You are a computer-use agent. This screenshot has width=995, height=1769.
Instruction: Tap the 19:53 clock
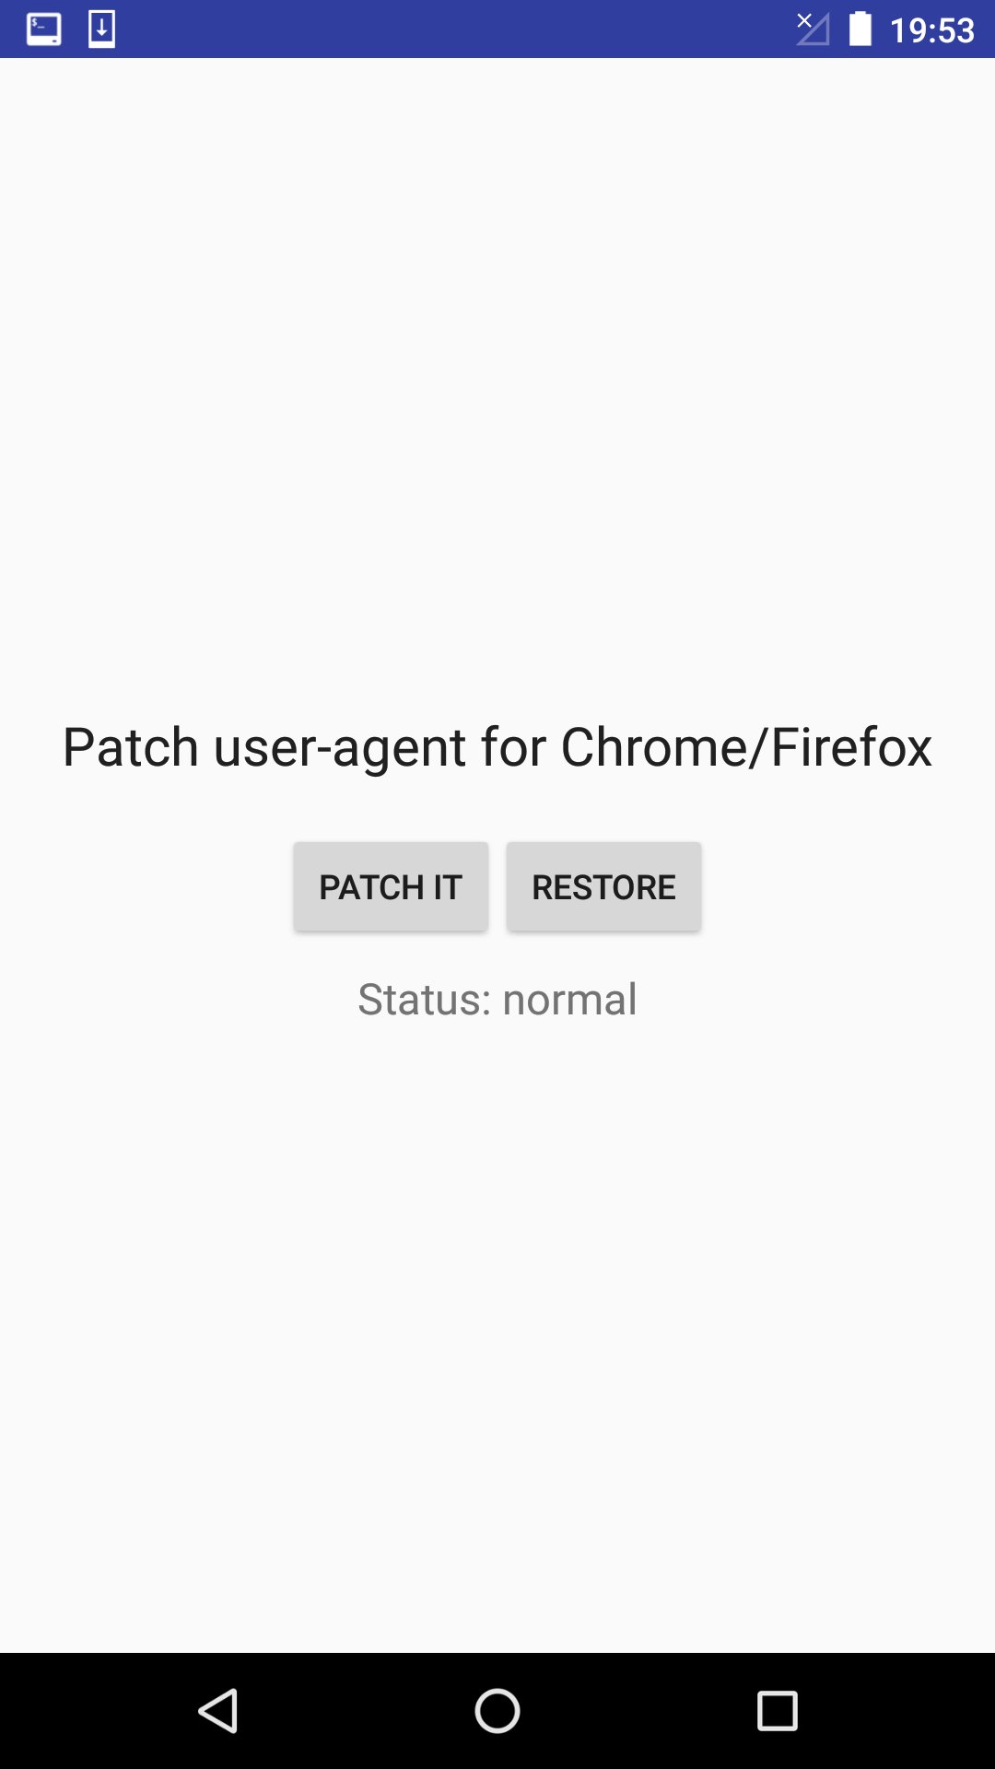[x=931, y=30]
